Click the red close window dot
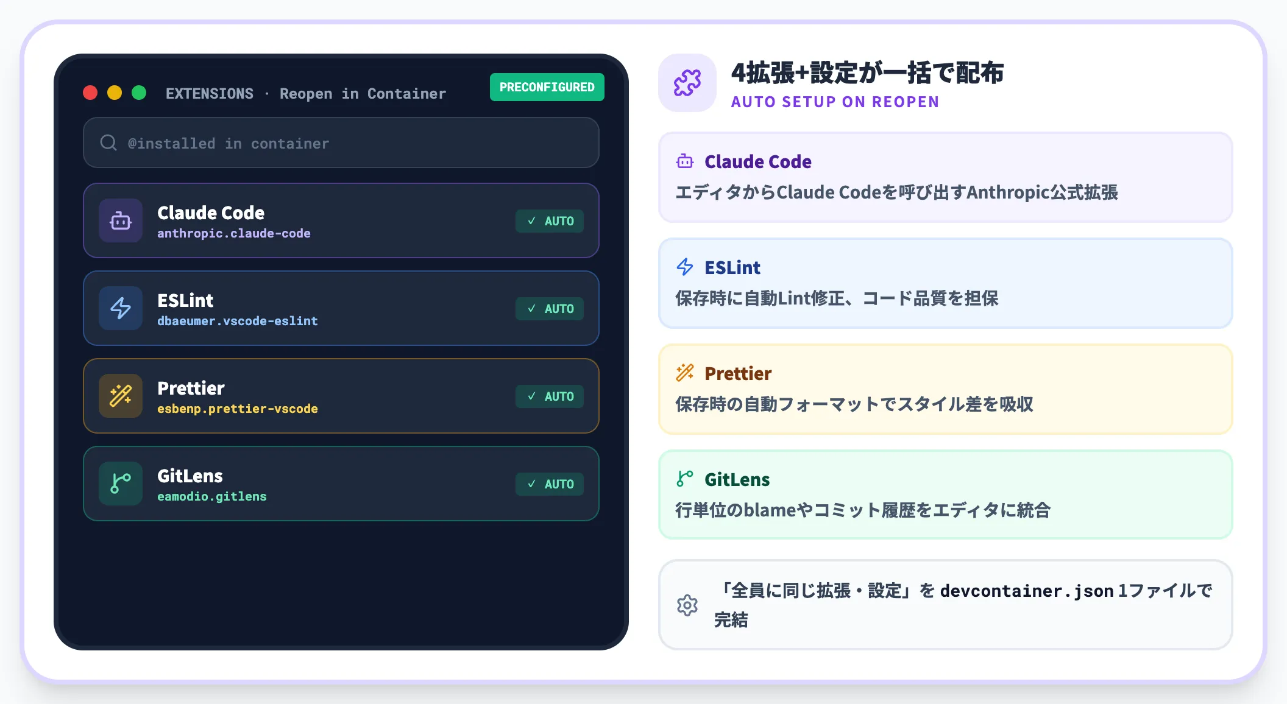 (x=90, y=93)
